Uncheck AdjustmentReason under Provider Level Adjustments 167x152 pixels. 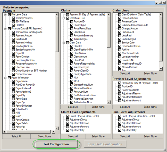(120, 94)
